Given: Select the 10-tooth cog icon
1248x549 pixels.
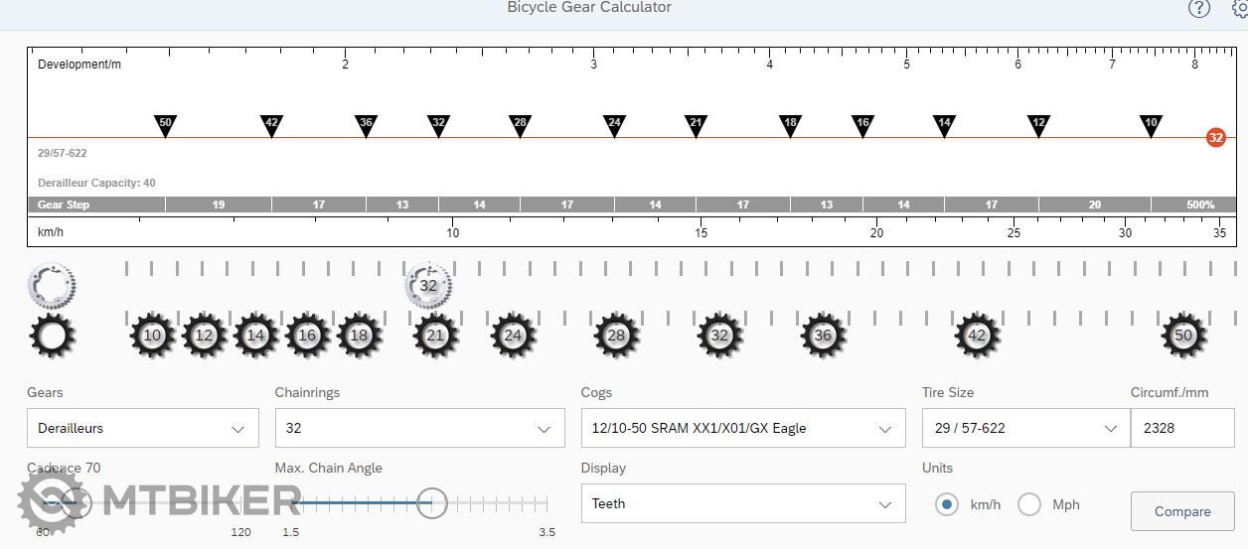Looking at the screenshot, I should (x=152, y=336).
